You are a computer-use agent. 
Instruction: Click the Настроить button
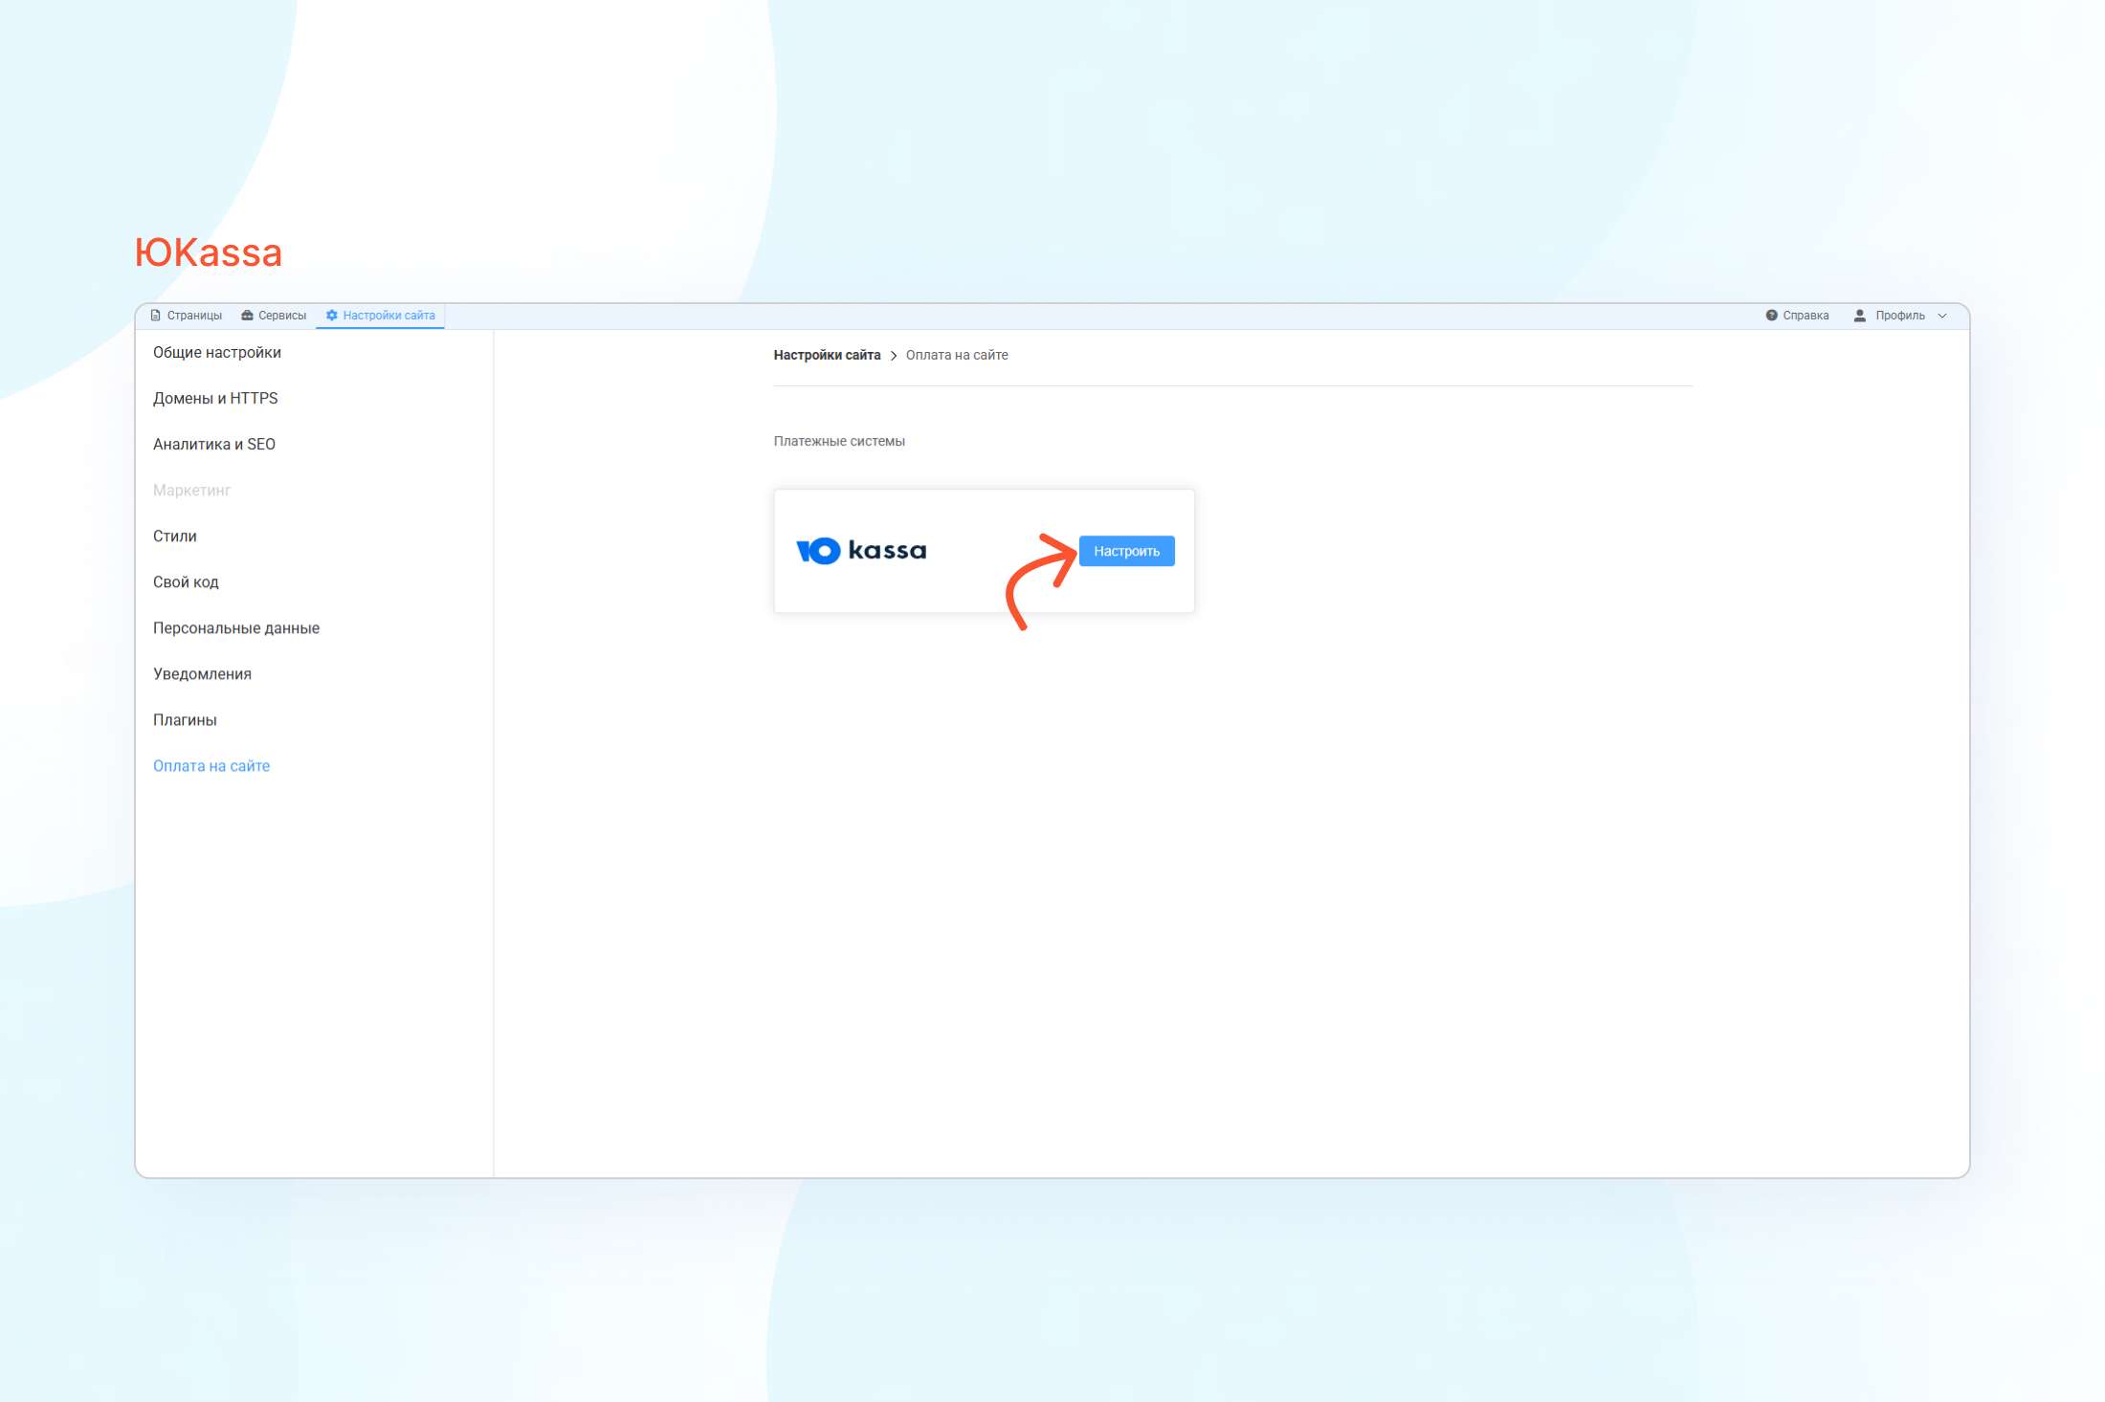1126,551
